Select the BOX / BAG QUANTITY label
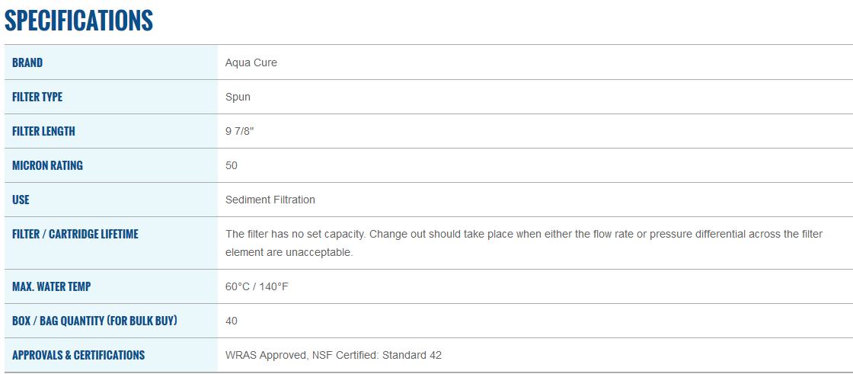The width and height of the screenshot is (853, 374). 94,321
